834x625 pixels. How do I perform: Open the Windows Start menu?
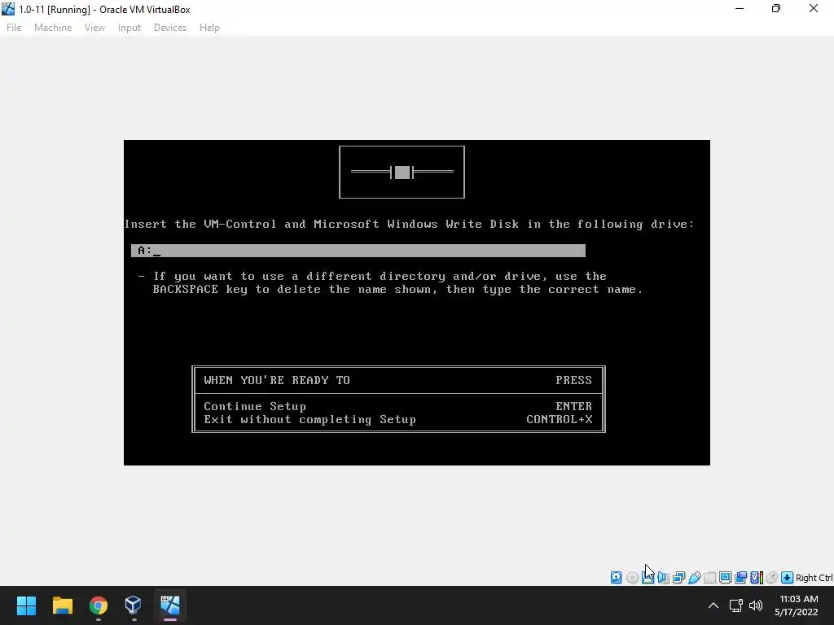pyautogui.click(x=26, y=605)
